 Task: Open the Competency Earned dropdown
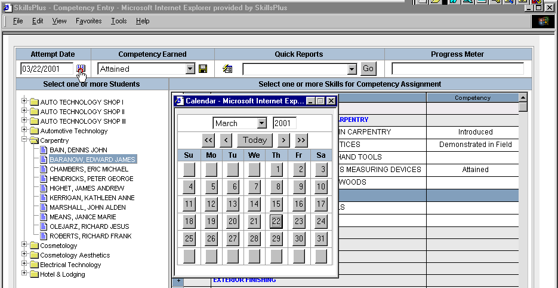190,69
